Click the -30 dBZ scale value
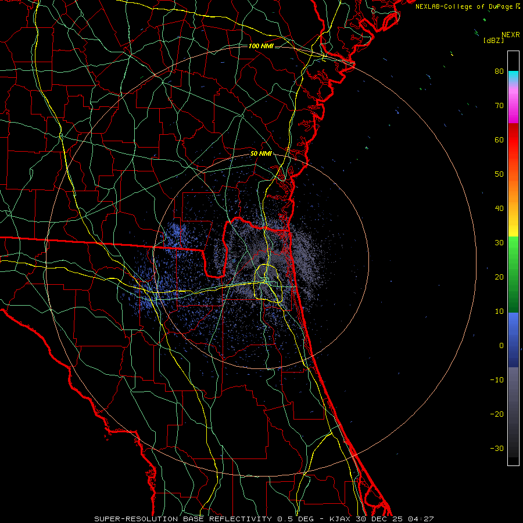Image resolution: width=523 pixels, height=523 pixels. coord(497,448)
